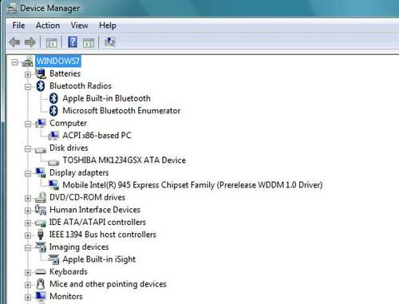Expand the Keyboards category

[28, 272]
